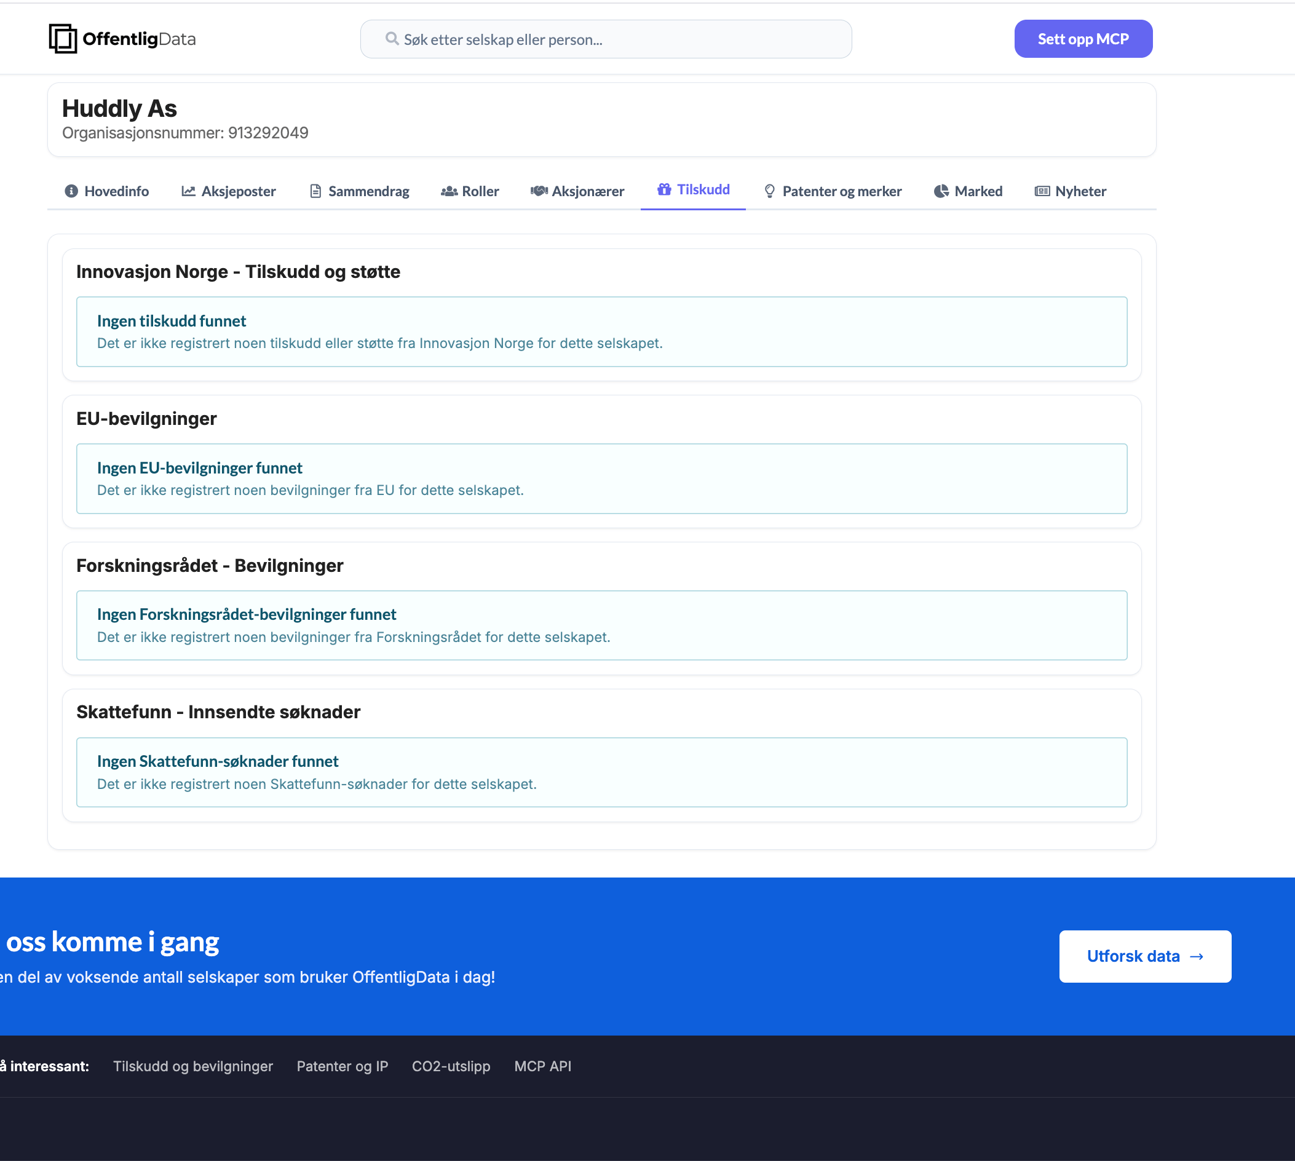Open the CO2-utslipp footer link
Viewport: 1295px width, 1161px height.
pos(450,1066)
